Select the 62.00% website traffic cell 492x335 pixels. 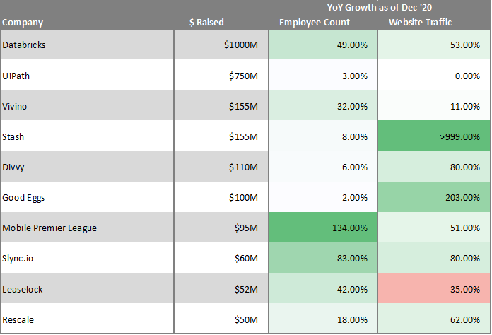click(x=434, y=318)
